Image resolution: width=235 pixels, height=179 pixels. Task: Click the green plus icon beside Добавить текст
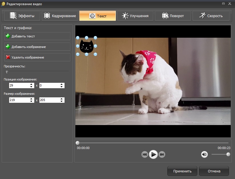(8, 36)
